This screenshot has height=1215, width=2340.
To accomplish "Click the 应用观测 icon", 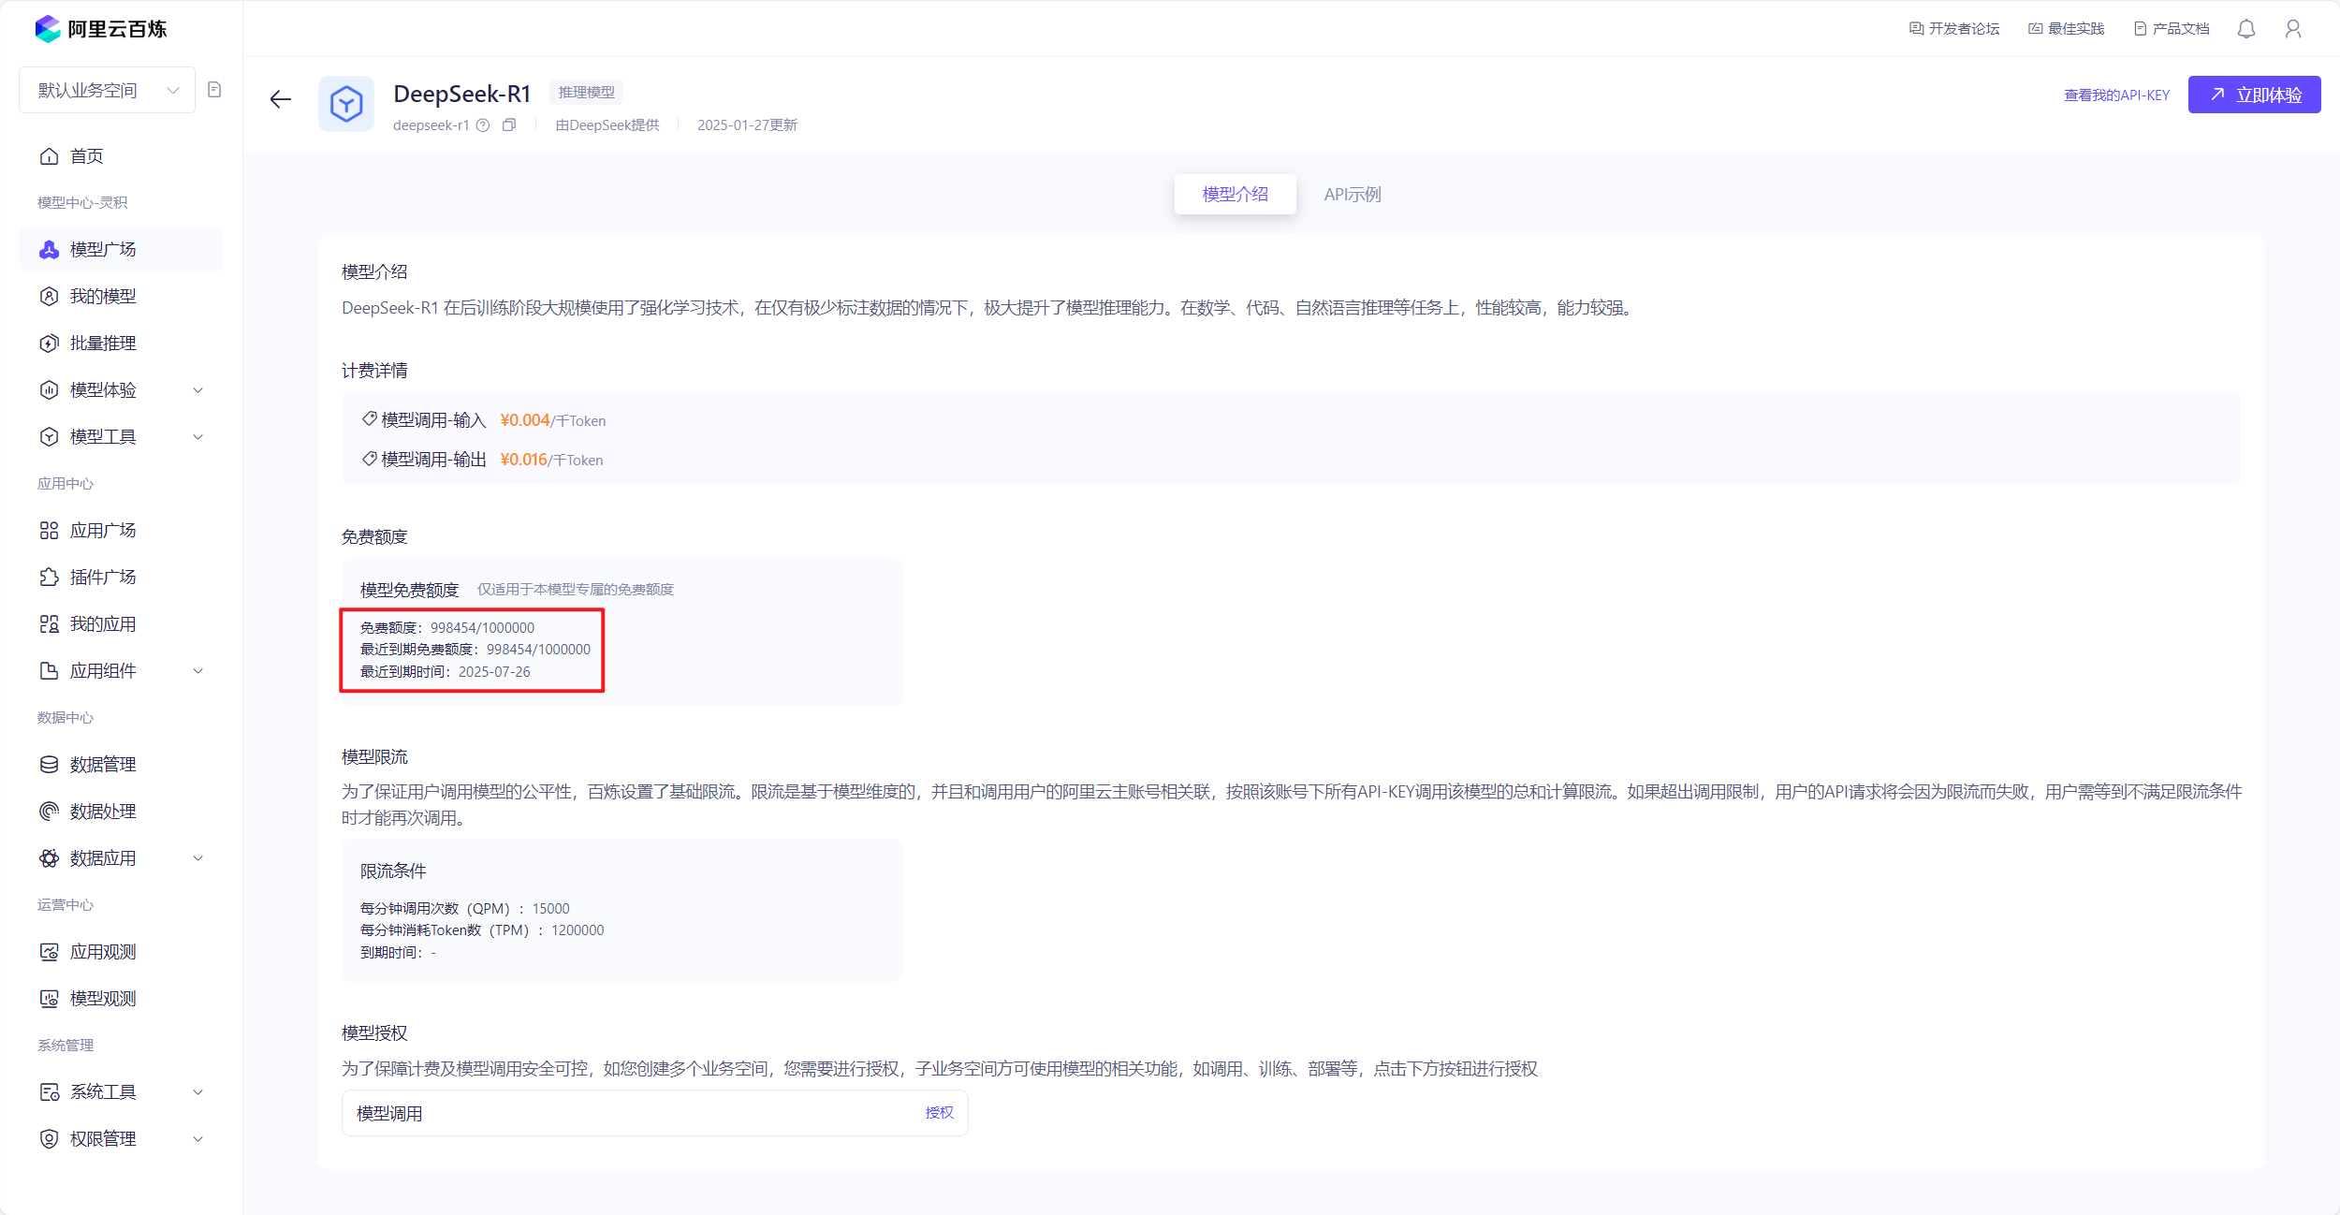I will 50,952.
